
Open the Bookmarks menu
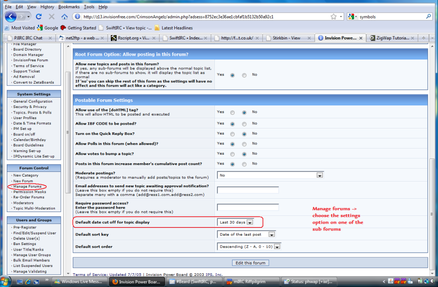click(69, 7)
